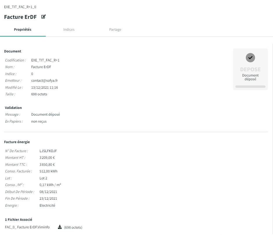The width and height of the screenshot is (273, 235).
Task: Select the invoice number LJSLFKDJF
Action: [x=48, y=151]
